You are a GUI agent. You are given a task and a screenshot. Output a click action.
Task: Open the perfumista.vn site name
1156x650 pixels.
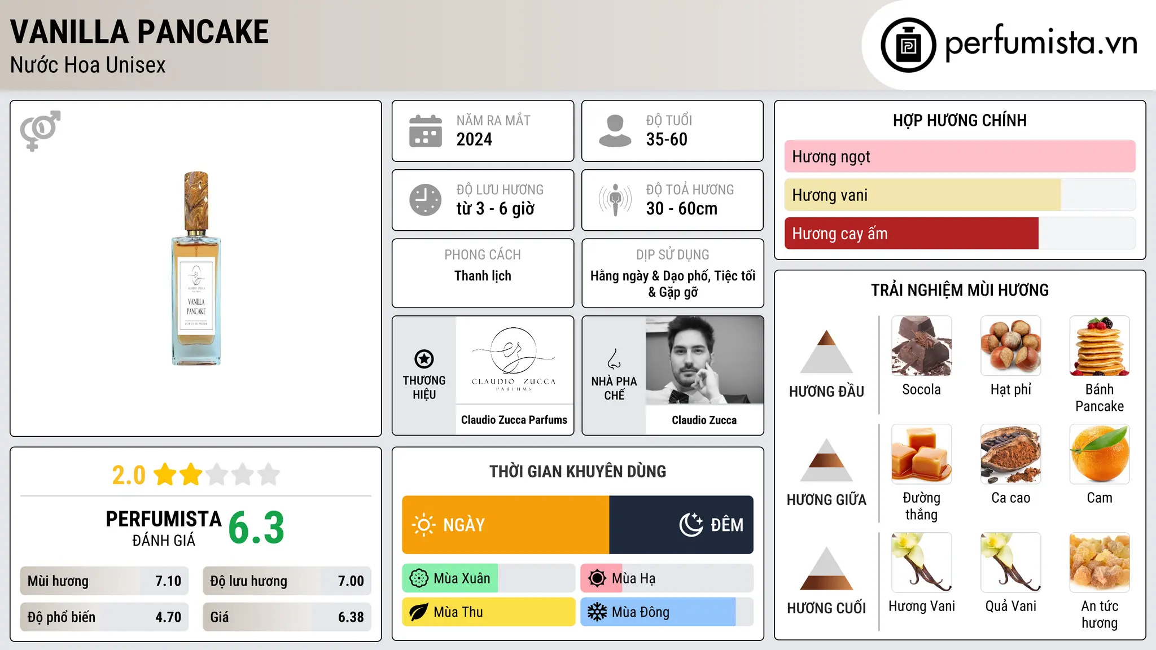click(1041, 44)
